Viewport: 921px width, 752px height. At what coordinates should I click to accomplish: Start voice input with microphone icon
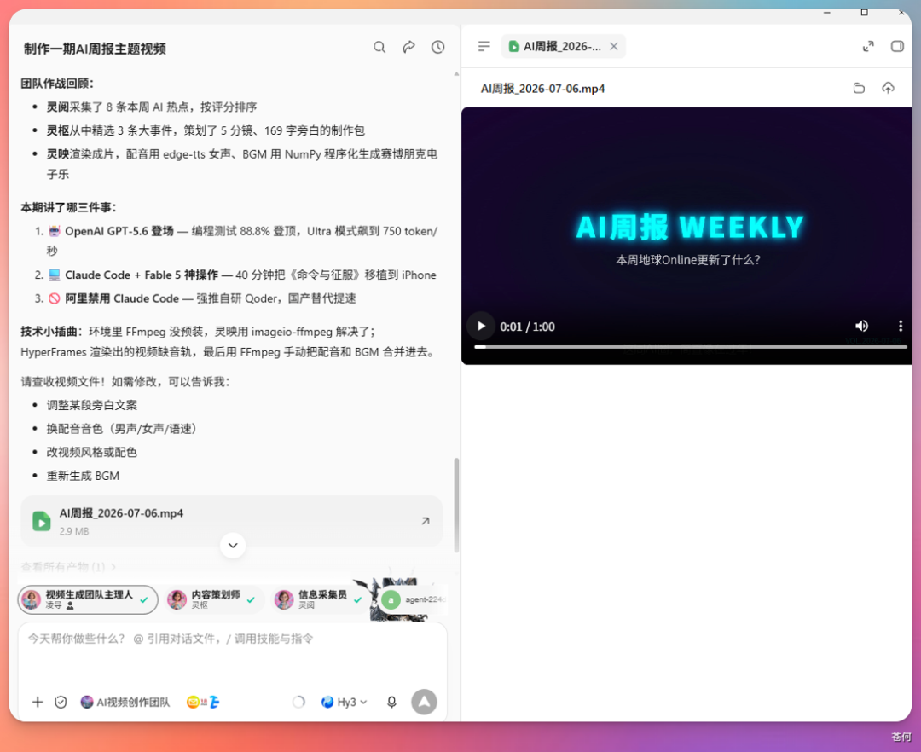391,702
